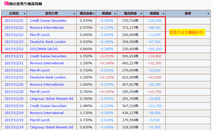
Task: Open Nomura International in the 372,127株 row
Action: pos(47,28)
